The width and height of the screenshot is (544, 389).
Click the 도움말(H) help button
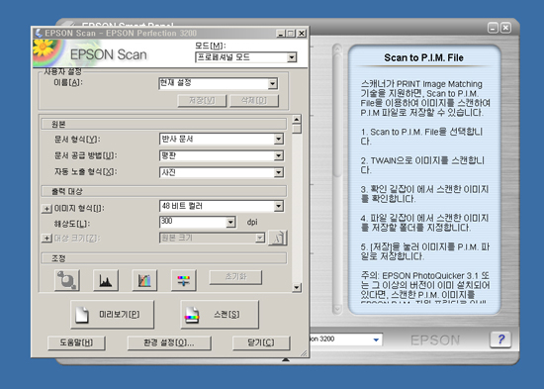(x=76, y=342)
